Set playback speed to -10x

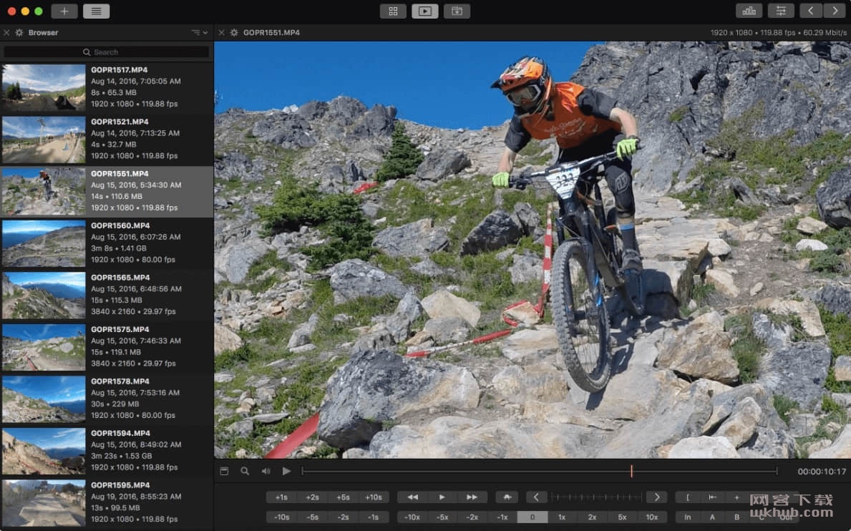point(412,517)
